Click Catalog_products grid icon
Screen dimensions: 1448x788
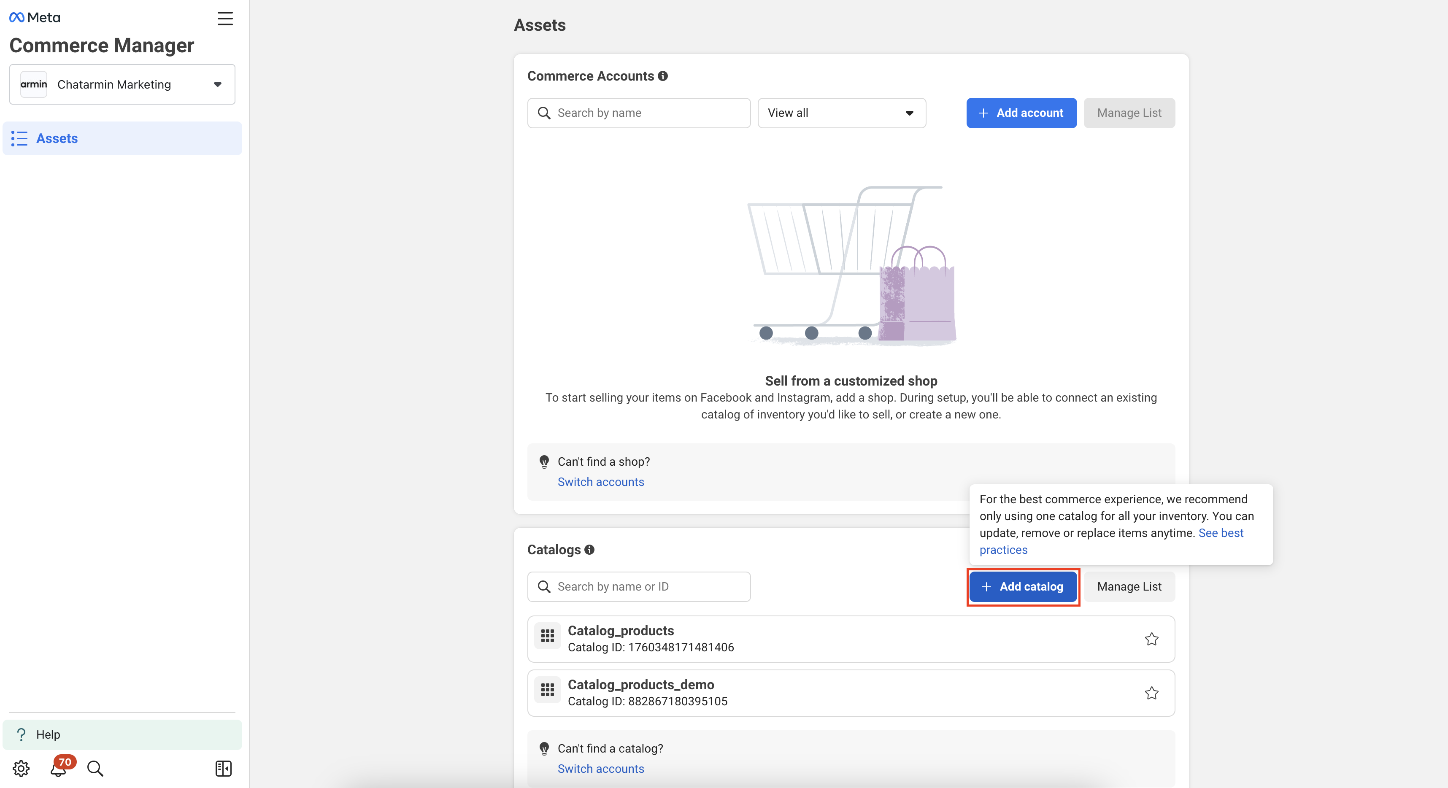547,636
